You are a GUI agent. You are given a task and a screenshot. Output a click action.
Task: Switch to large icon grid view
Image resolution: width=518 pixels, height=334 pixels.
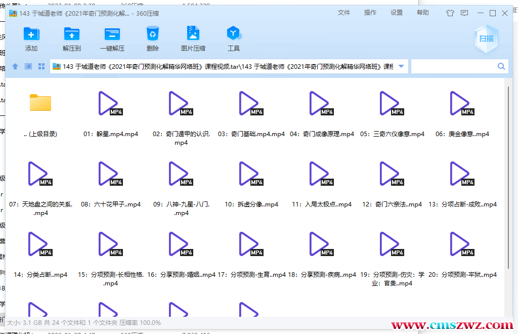41,66
